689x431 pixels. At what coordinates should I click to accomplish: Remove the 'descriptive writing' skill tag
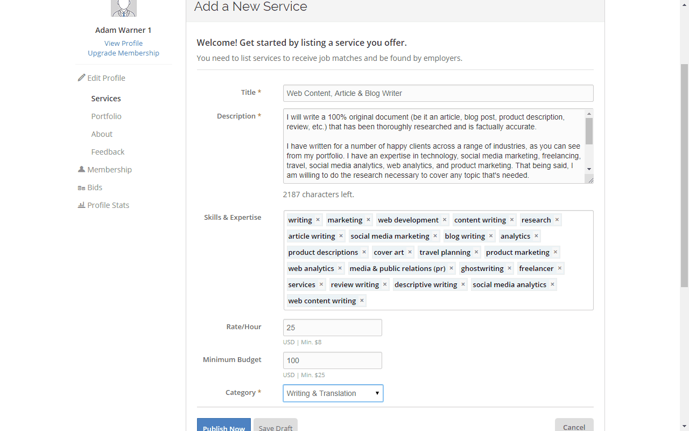(463, 284)
